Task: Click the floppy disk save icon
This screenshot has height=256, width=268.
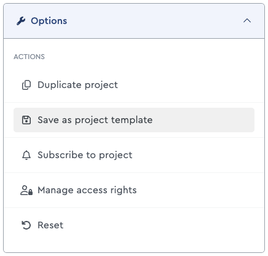Action: point(26,120)
